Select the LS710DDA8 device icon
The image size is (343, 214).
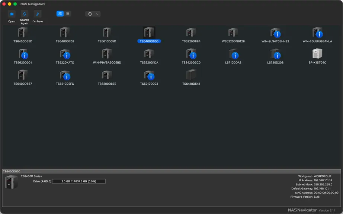pyautogui.click(x=233, y=54)
